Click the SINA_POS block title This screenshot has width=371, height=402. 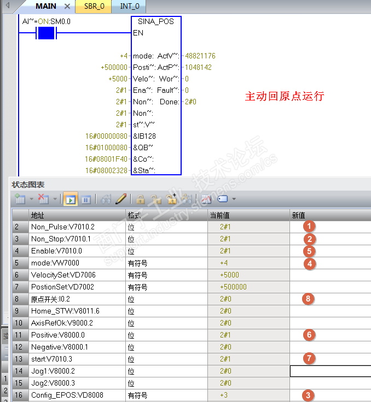point(156,21)
